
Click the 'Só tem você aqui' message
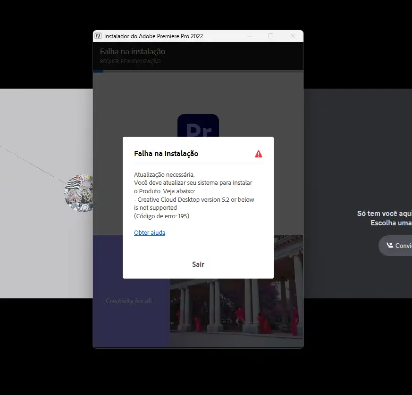click(x=384, y=214)
